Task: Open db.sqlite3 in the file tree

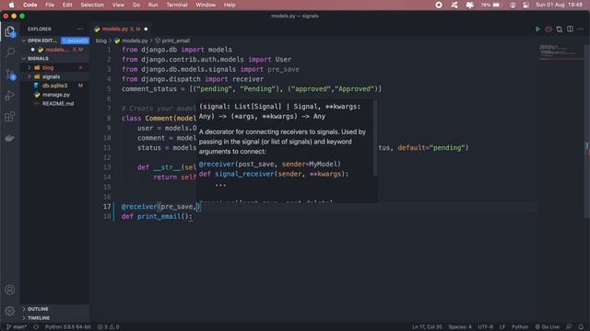Action: point(54,86)
